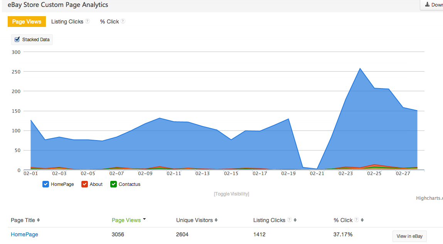Click the Listing Clicks column header text
The height and width of the screenshot is (244, 443).
click(x=269, y=220)
